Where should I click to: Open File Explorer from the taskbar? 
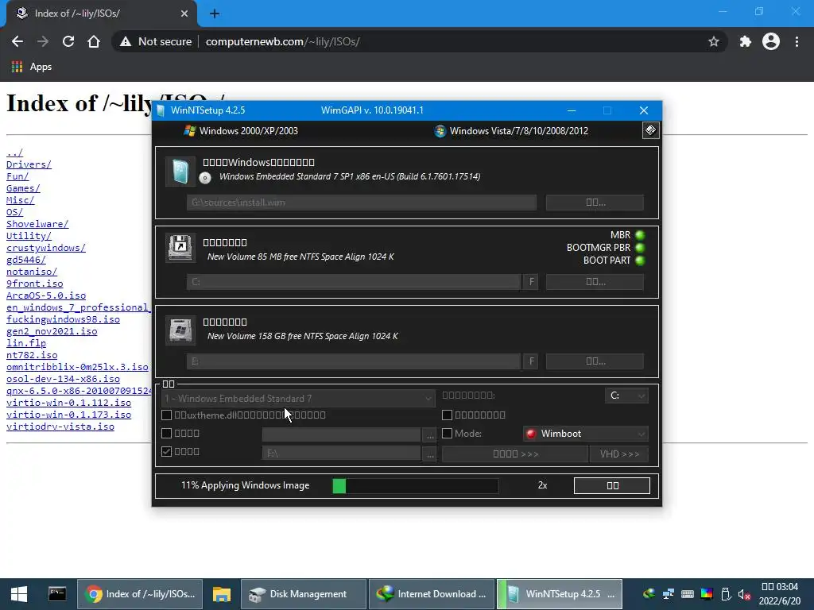tap(222, 594)
